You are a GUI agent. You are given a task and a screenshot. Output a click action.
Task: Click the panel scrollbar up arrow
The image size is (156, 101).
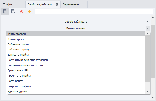point(153,17)
